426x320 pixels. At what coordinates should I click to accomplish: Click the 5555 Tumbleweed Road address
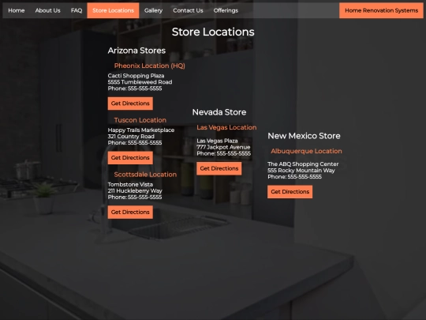click(140, 82)
